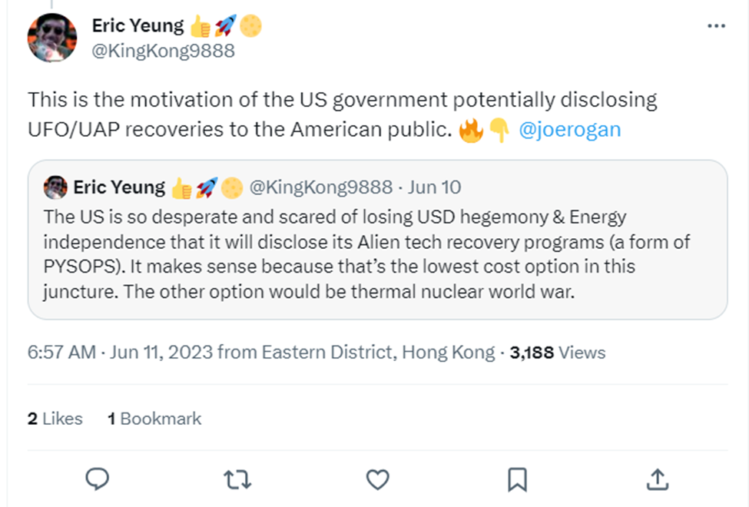Repost this tweet using the retweet icon

coord(237,479)
